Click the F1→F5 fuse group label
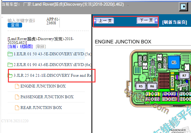Viewport: 191px width, 133px height. [x=152, y=94]
